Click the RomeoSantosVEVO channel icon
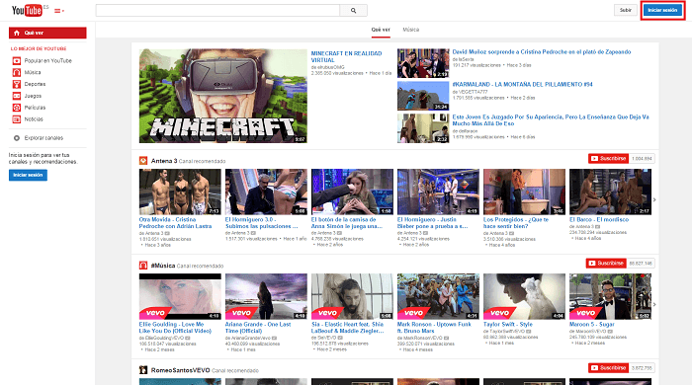Image resolution: width=692 pixels, height=385 pixels. pos(143,370)
